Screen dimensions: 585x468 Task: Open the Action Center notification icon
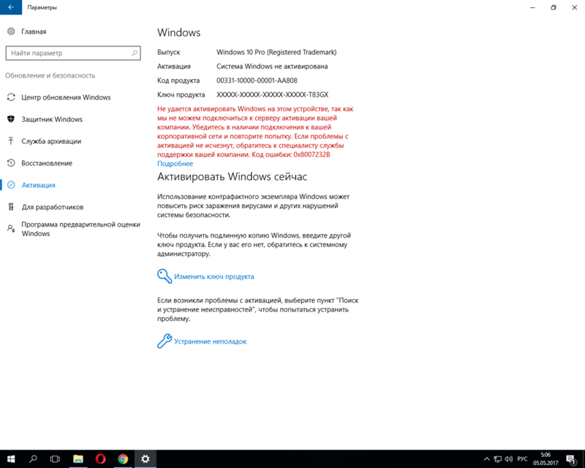click(x=571, y=459)
